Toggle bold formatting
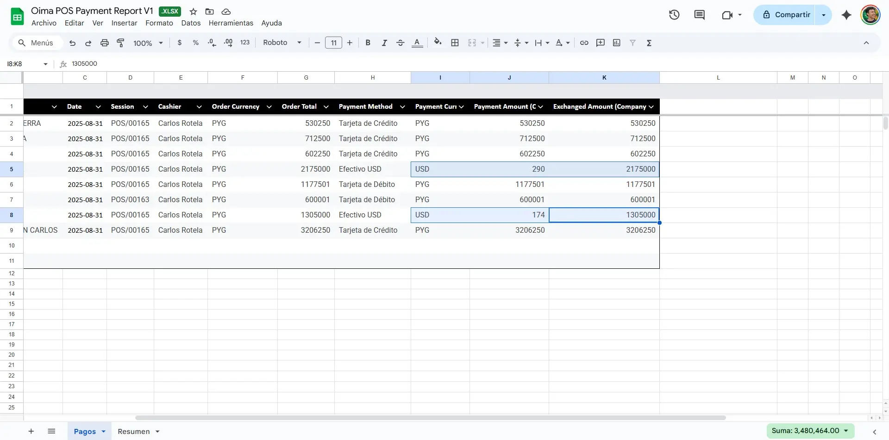 click(x=368, y=43)
